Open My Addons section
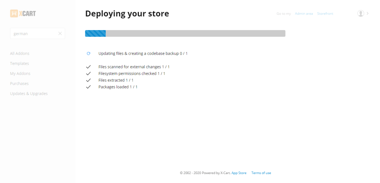 20,73
